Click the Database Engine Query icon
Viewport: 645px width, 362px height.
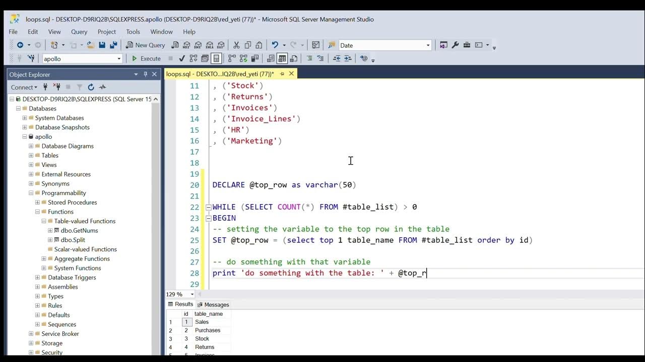(175, 45)
